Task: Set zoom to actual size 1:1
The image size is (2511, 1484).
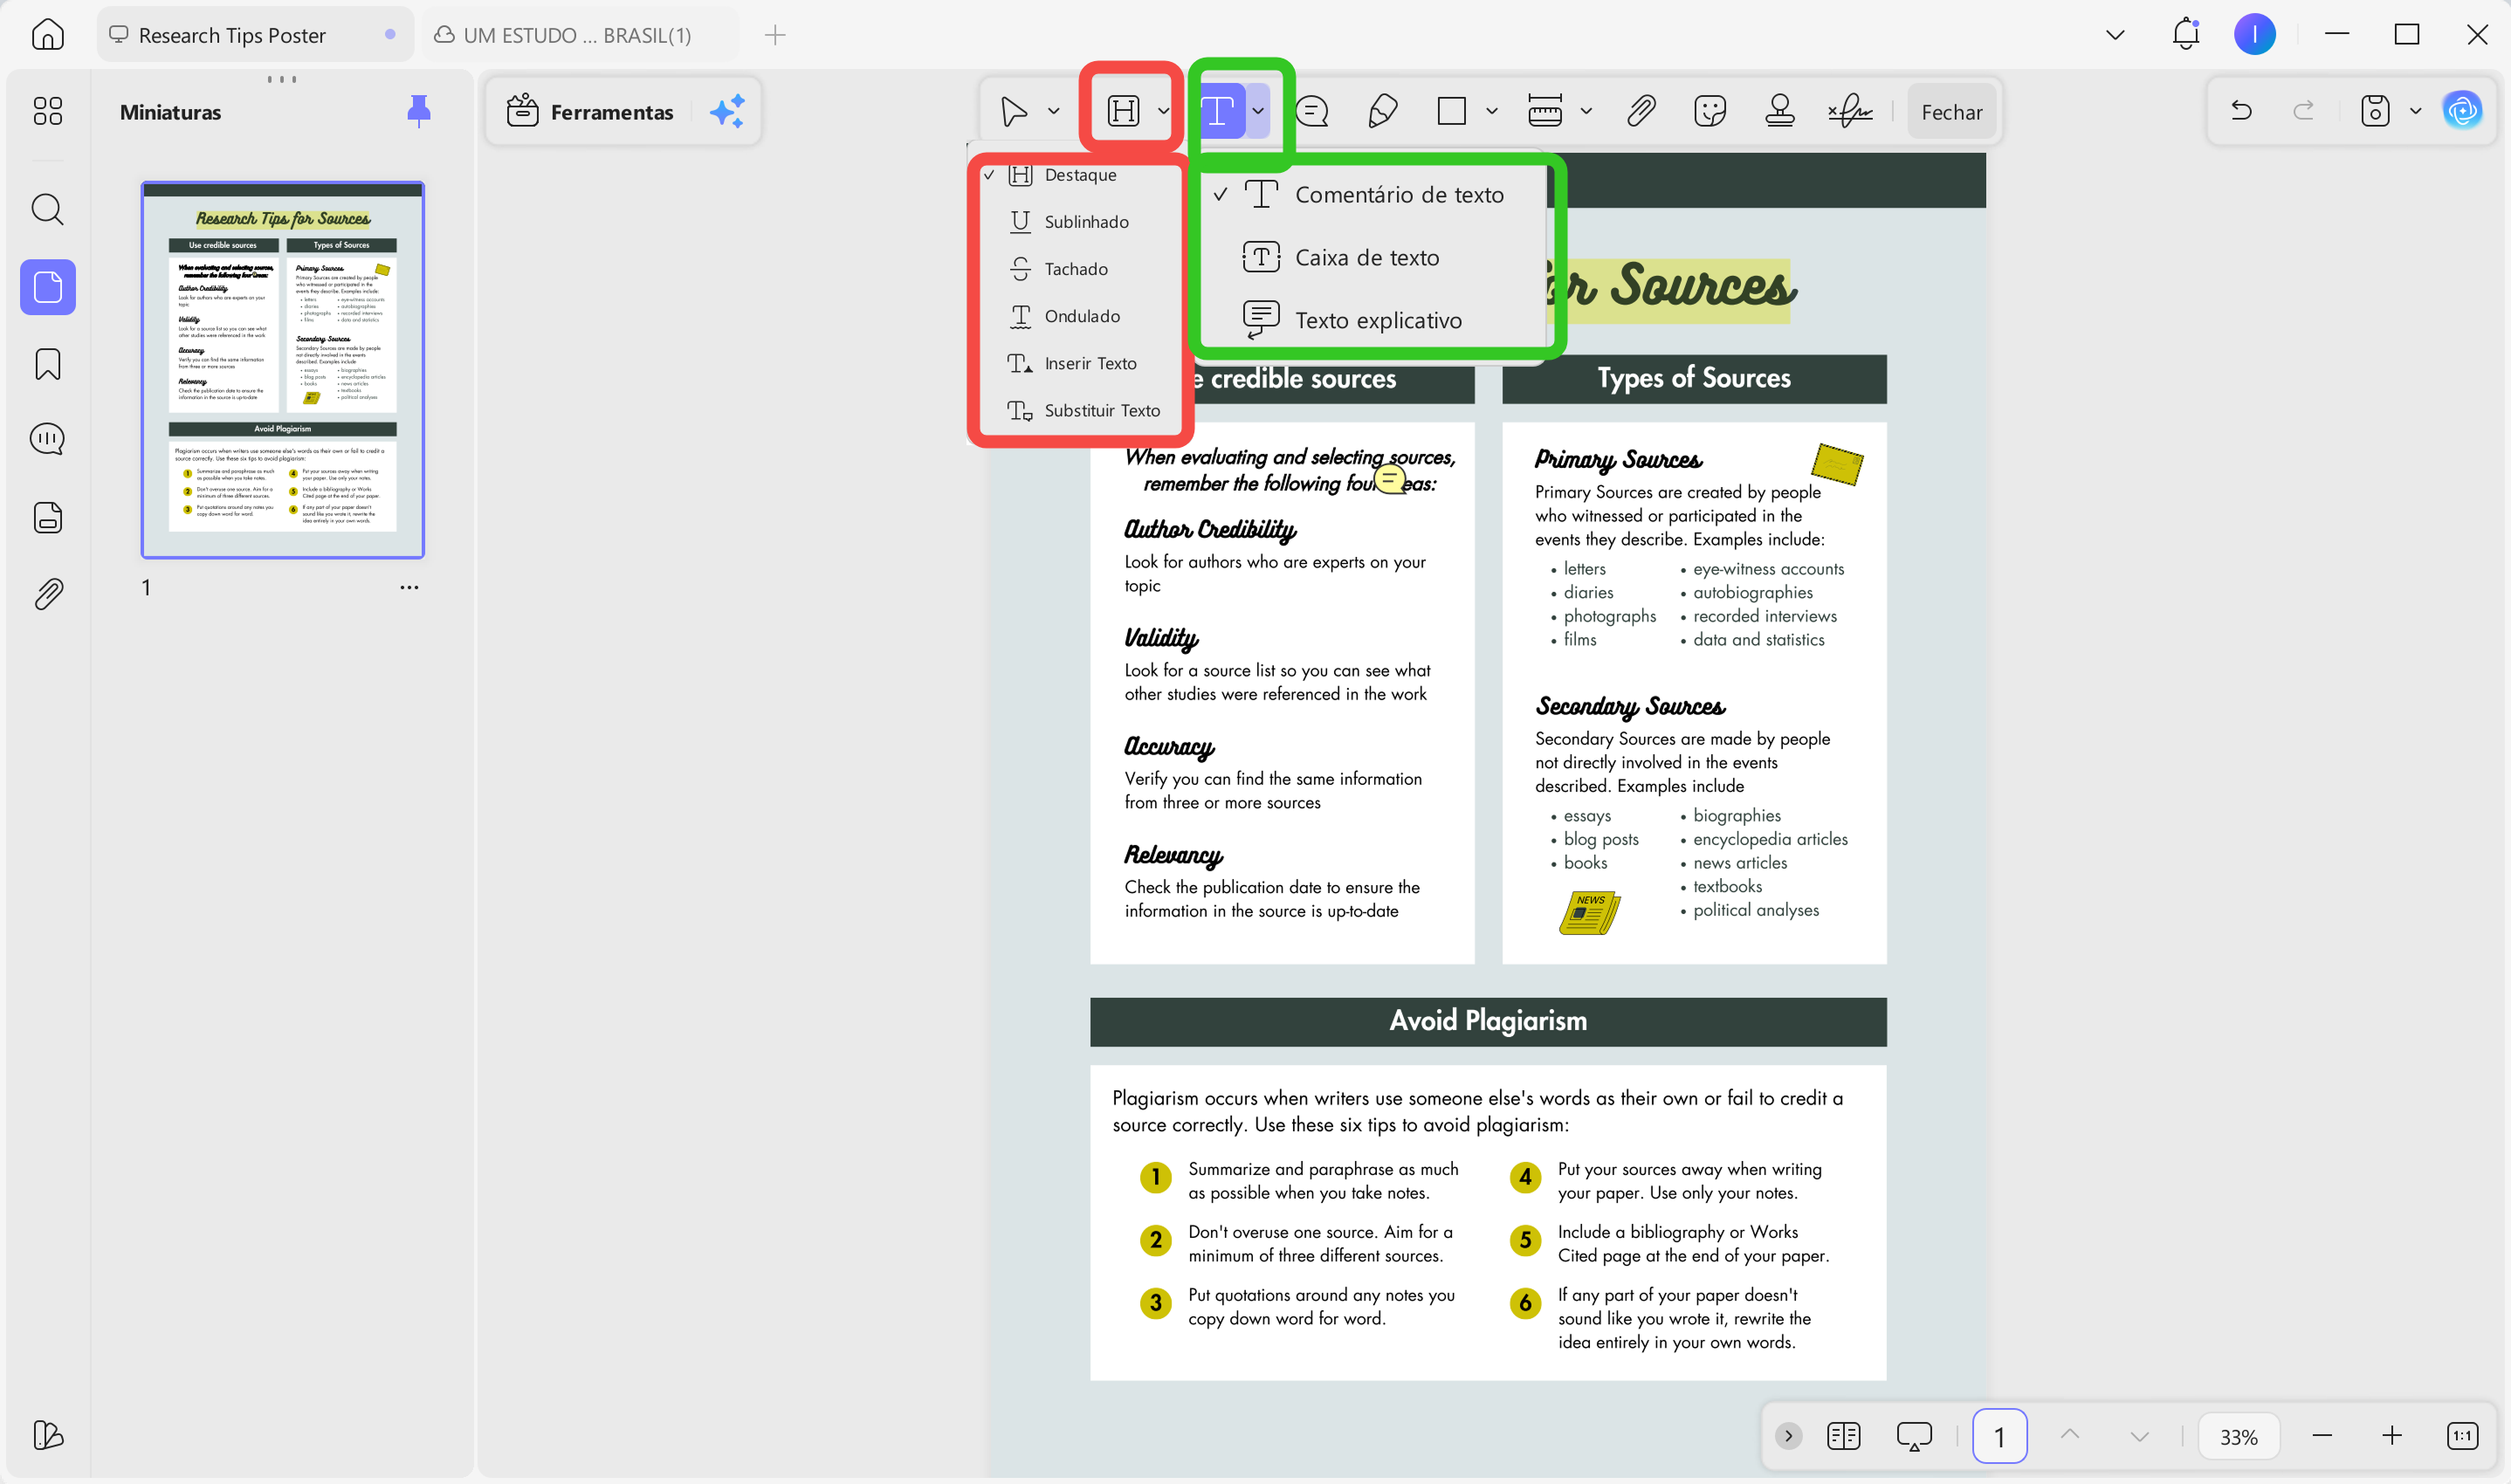Action: (2462, 1436)
